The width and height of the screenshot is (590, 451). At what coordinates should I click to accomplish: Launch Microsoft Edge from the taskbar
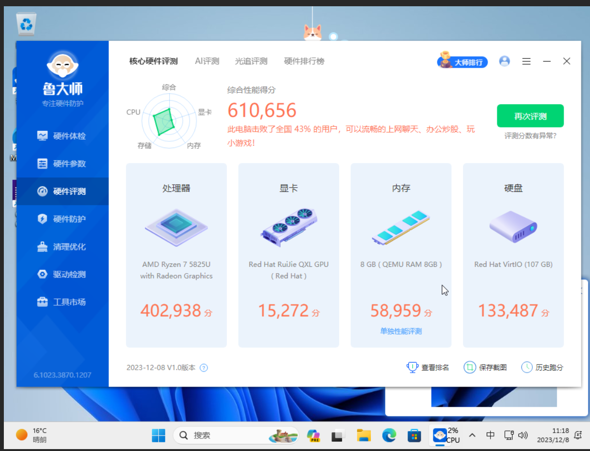pyautogui.click(x=389, y=436)
